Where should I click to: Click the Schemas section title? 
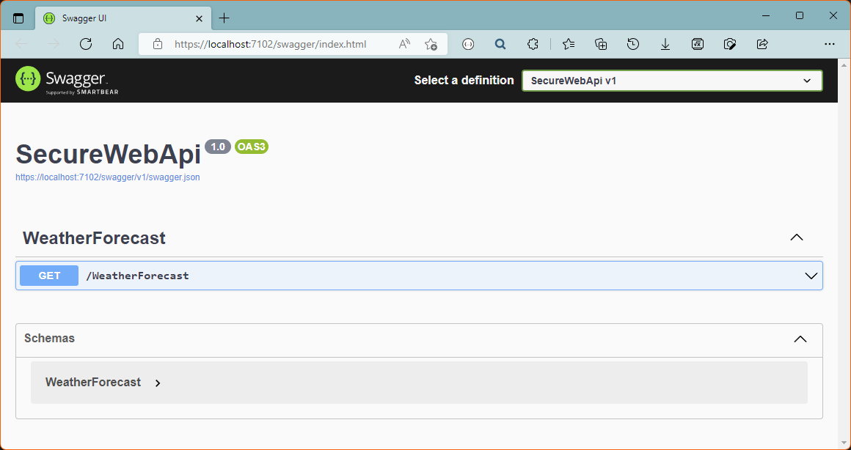49,339
